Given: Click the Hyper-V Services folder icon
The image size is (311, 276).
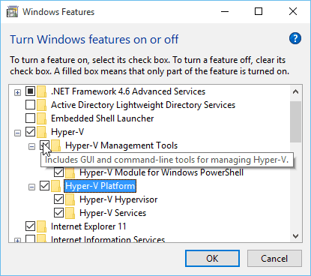Looking at the screenshot, I should tap(70, 213).
